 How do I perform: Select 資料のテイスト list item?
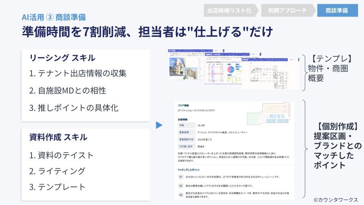[x=61, y=155]
